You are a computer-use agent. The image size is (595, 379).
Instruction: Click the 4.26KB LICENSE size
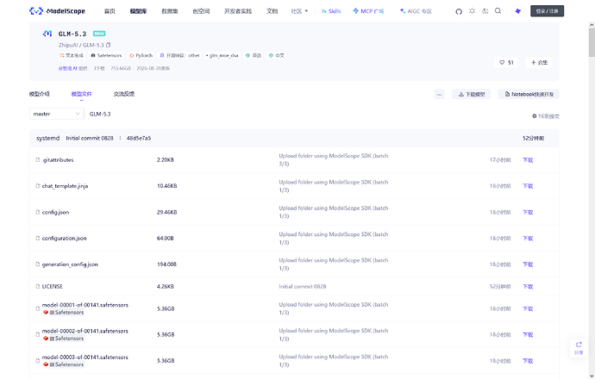pyautogui.click(x=166, y=287)
